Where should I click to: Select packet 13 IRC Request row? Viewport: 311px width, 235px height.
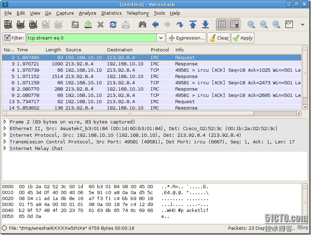151,101
